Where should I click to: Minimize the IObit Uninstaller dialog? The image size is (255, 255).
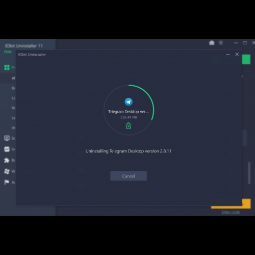(x=228, y=55)
